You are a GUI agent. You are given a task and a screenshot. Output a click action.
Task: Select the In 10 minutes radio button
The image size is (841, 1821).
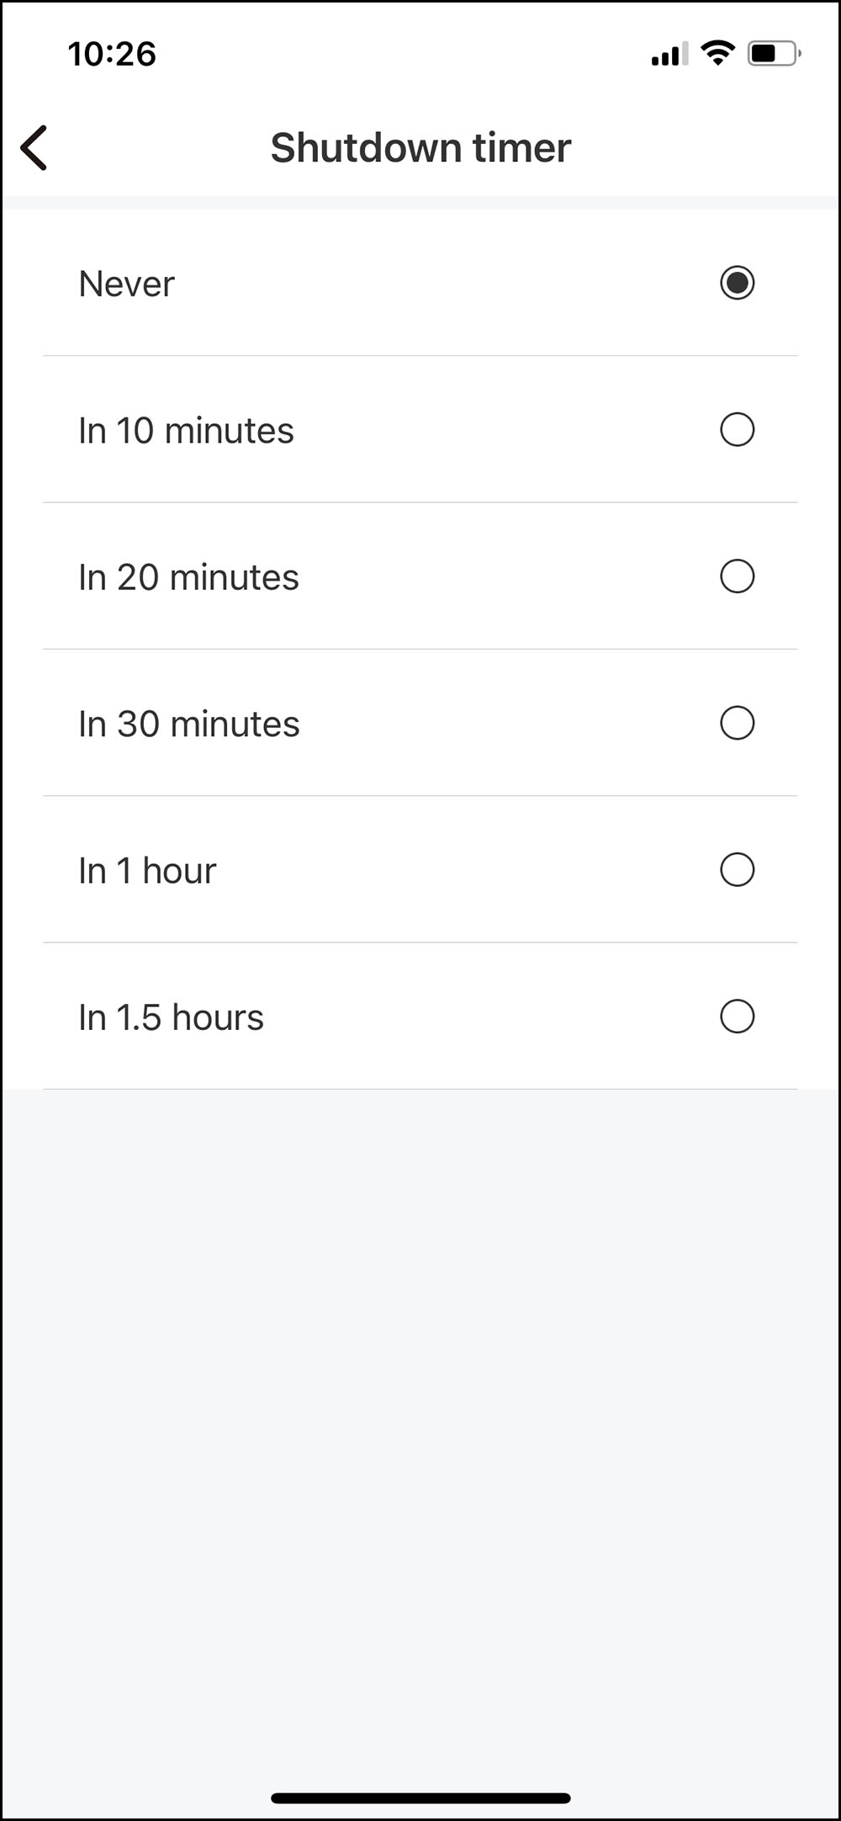pyautogui.click(x=737, y=429)
